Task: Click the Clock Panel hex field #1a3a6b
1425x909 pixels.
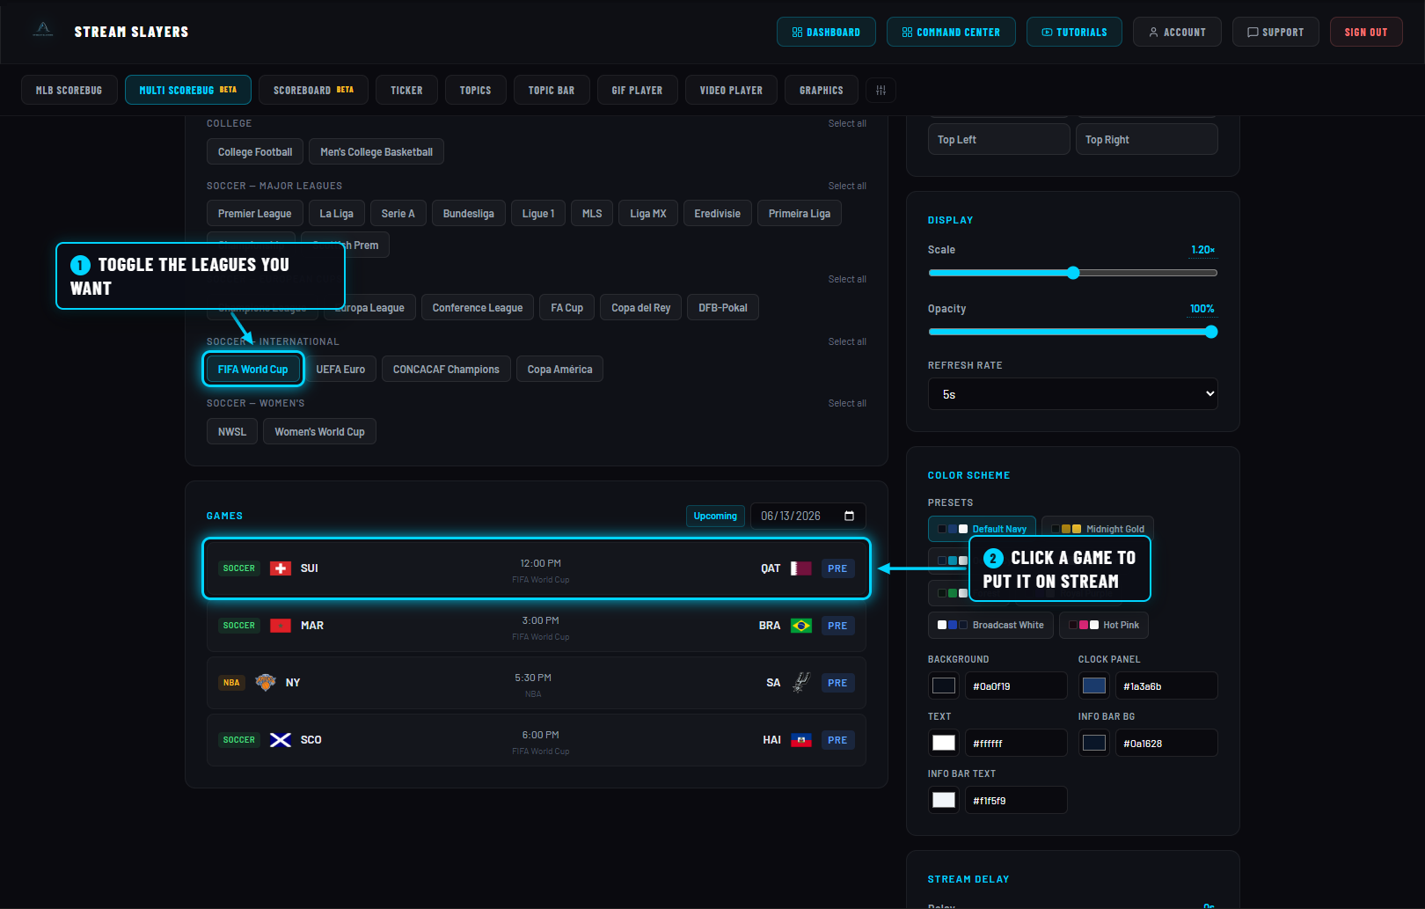Action: point(1166,685)
